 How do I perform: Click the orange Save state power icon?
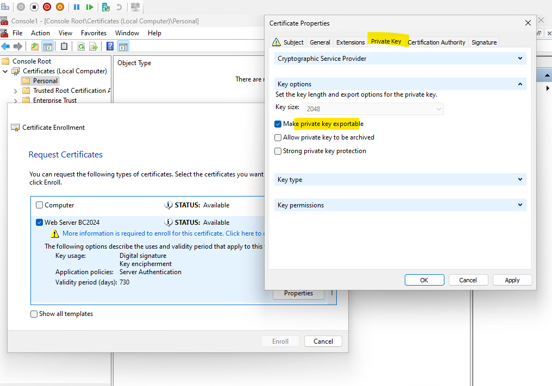tap(60, 7)
